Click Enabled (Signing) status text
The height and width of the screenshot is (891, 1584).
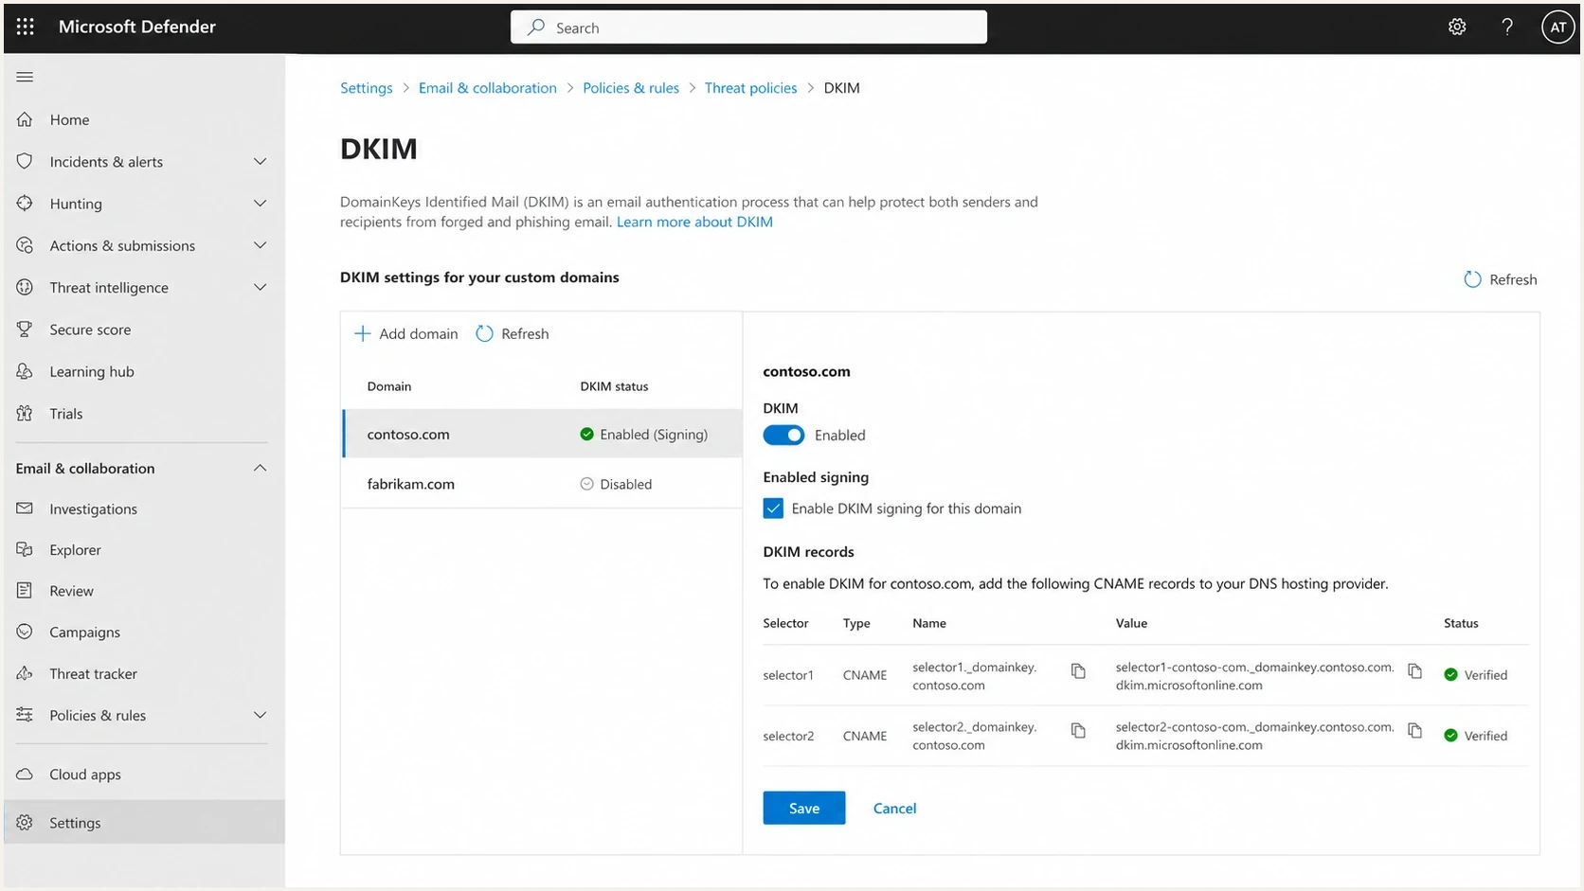coord(654,434)
